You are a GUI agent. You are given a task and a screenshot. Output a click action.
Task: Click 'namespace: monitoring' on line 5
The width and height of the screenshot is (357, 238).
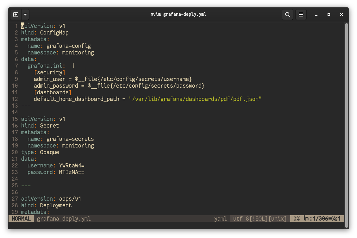[60, 53]
